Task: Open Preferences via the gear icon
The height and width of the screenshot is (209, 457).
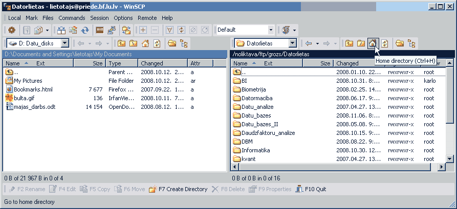Action: tap(12, 30)
